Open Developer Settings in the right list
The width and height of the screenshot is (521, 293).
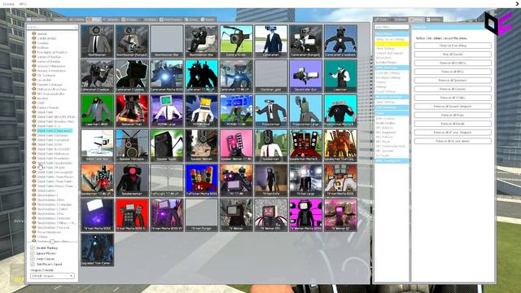point(388,77)
